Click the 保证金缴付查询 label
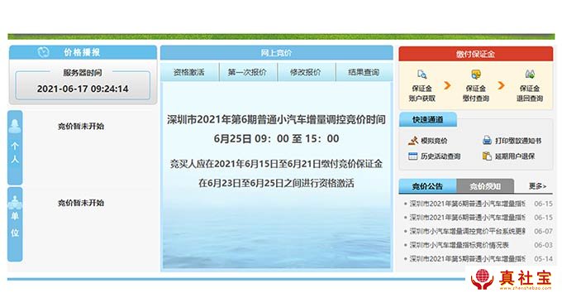Viewport: 562px width, 298px height. click(475, 94)
